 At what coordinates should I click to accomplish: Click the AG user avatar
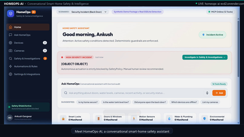[10, 118]
